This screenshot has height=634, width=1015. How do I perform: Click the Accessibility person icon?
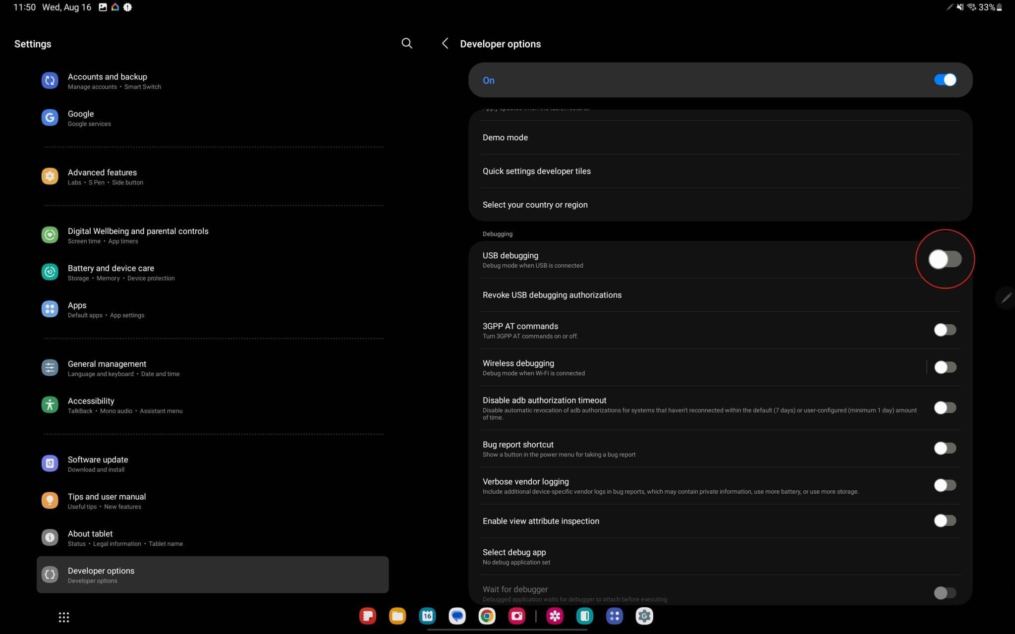coord(50,404)
